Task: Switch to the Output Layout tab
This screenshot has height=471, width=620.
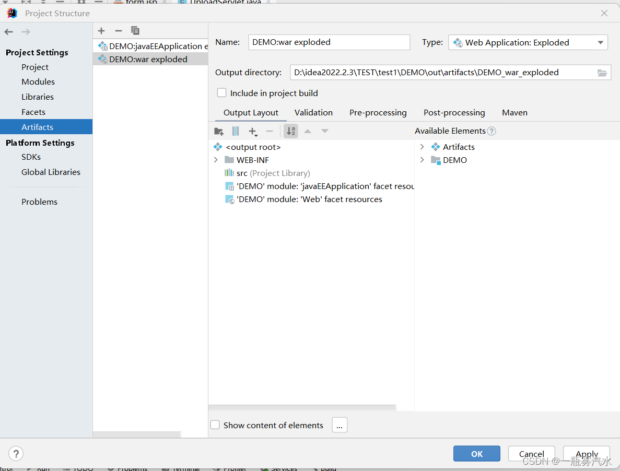Action: click(x=251, y=113)
